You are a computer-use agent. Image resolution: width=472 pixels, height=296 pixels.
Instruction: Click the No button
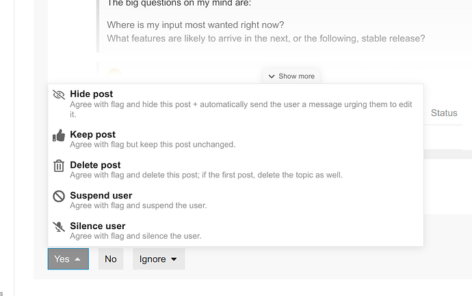[111, 258]
